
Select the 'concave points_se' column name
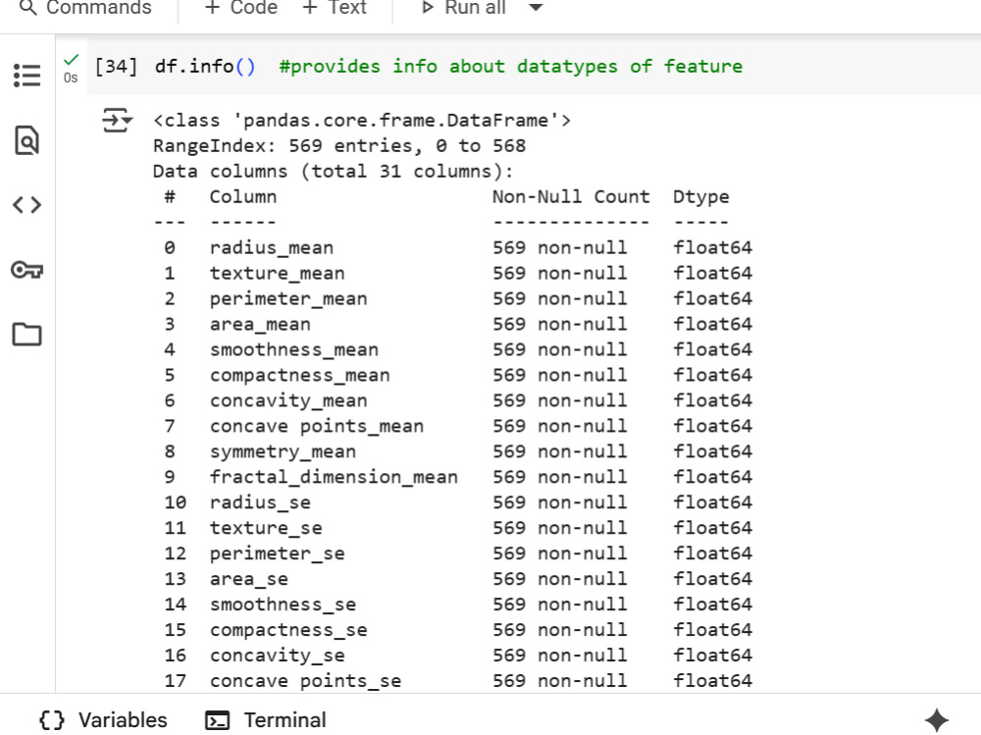coord(305,681)
